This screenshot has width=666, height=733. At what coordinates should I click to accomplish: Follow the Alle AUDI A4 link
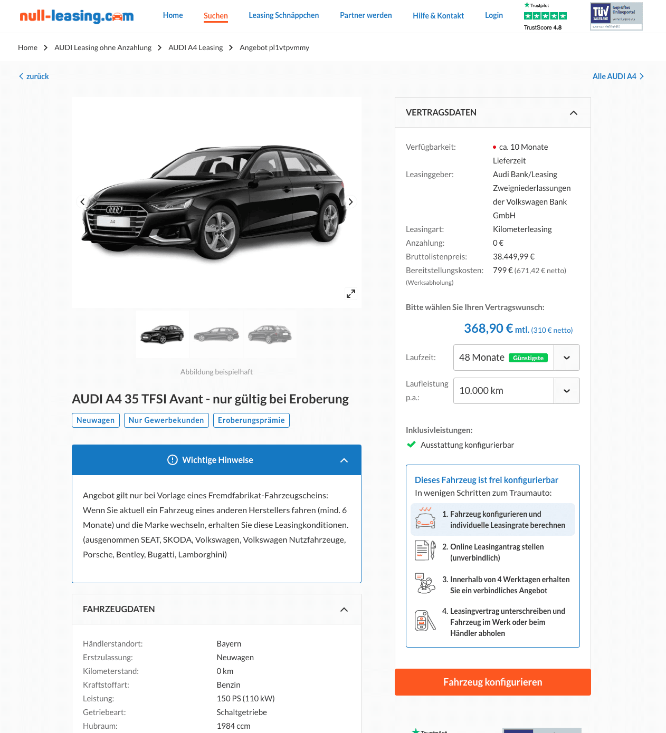618,76
